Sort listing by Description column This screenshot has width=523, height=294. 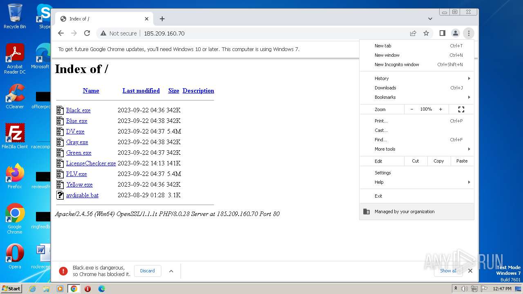pos(198,91)
